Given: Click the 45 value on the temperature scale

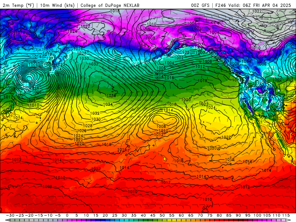Looking at the screenshot, I should pos(153,215).
